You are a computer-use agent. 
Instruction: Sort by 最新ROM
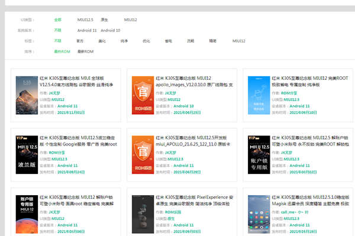click(85, 51)
